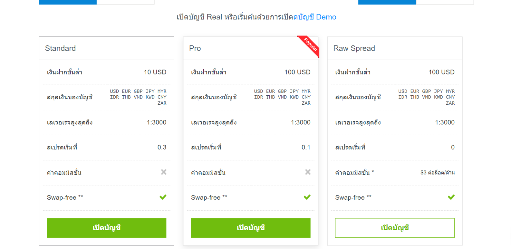The width and height of the screenshot is (511, 249).
Task: Open a Pro account with green button
Action: pos(251,228)
